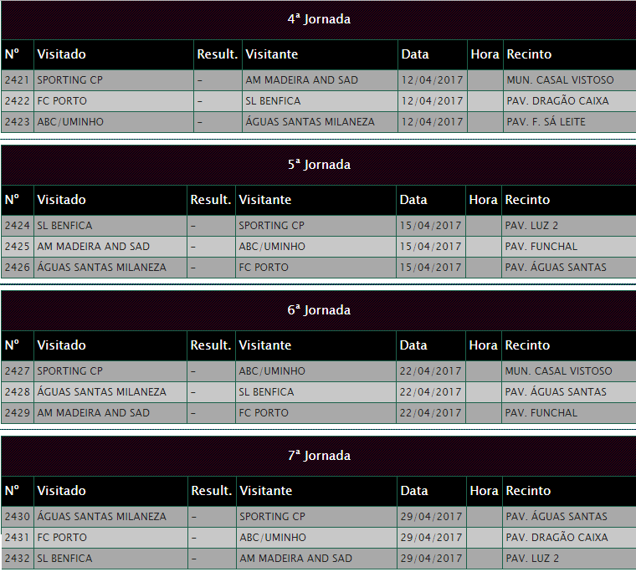Select ABC/UMINHO visitor in match 2431

tap(272, 538)
